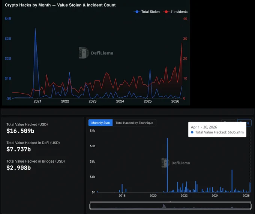Click the 2018 bar in Monthly Sum chart
Image resolution: width=255 pixels, height=214 pixels.
click(122, 188)
